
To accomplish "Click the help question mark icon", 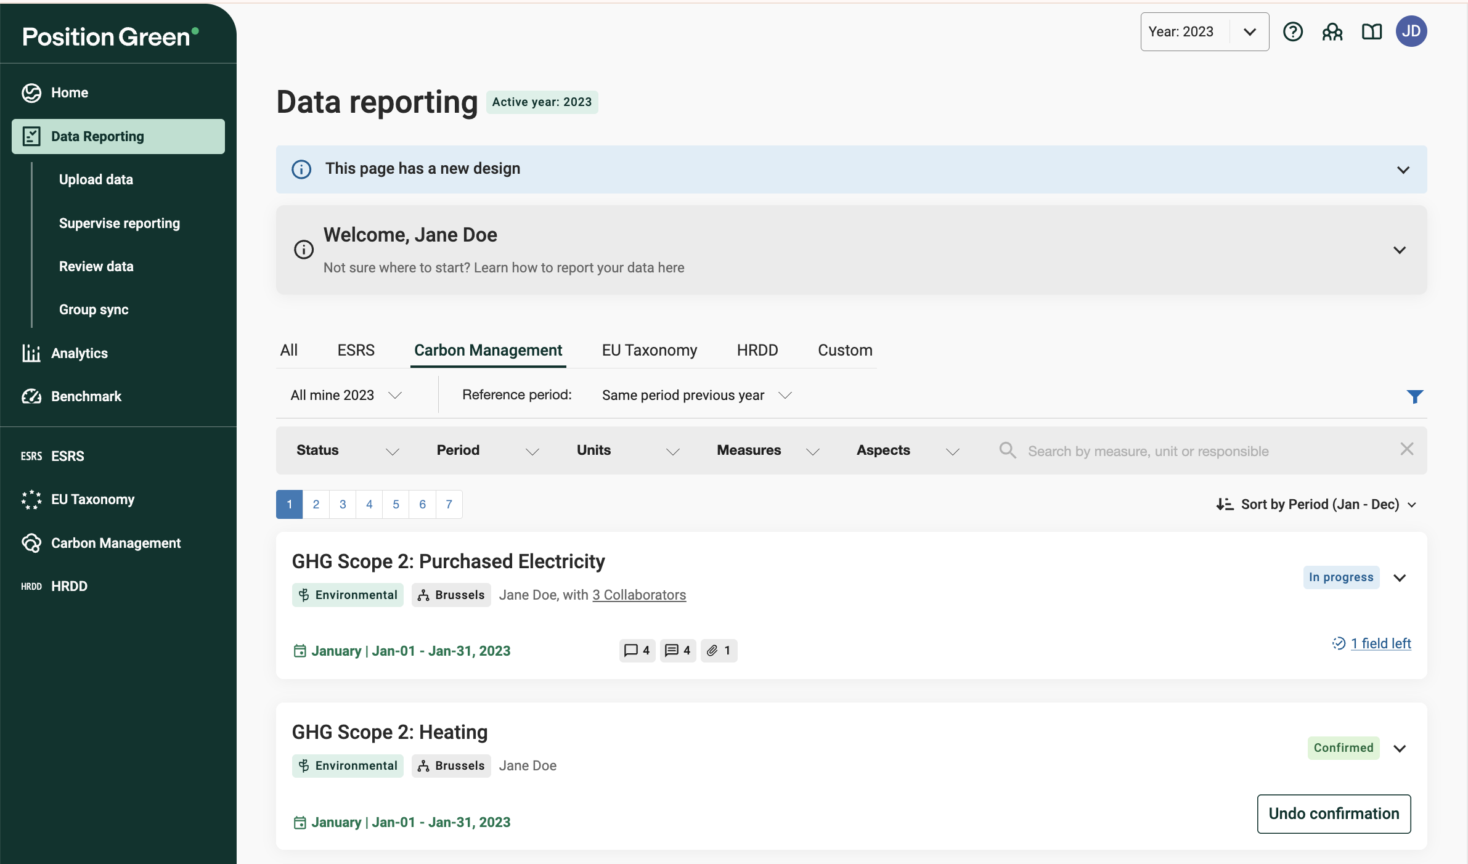I will click(x=1292, y=31).
